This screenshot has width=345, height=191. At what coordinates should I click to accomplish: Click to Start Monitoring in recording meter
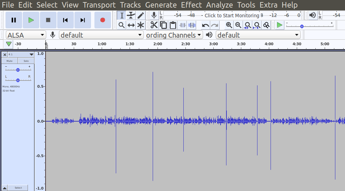pos(232,16)
